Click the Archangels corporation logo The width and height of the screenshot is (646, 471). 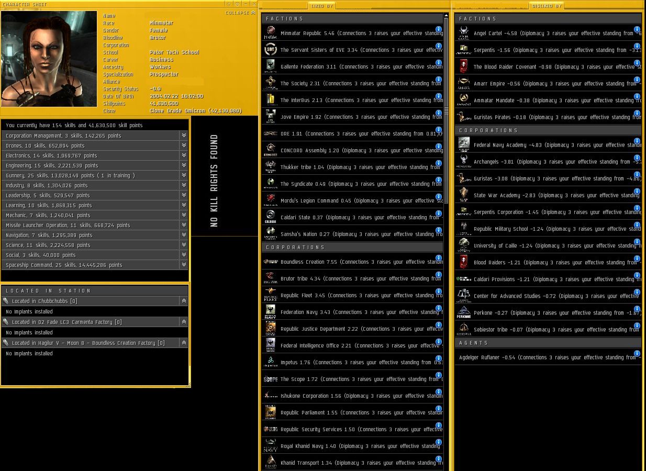point(463,162)
